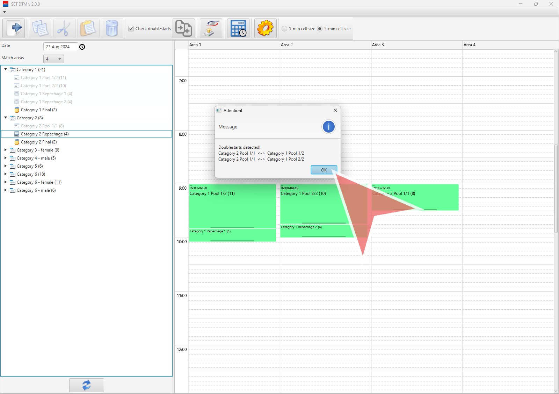Select Category 1 Final tree item

click(x=39, y=110)
